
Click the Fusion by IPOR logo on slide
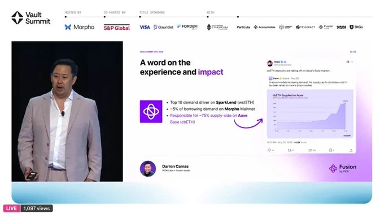pyautogui.click(x=343, y=168)
